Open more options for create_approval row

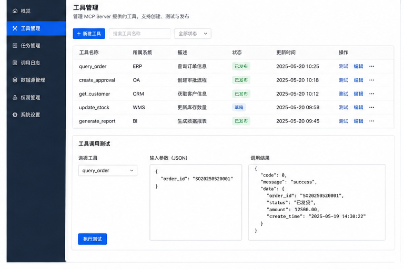[x=371, y=80]
